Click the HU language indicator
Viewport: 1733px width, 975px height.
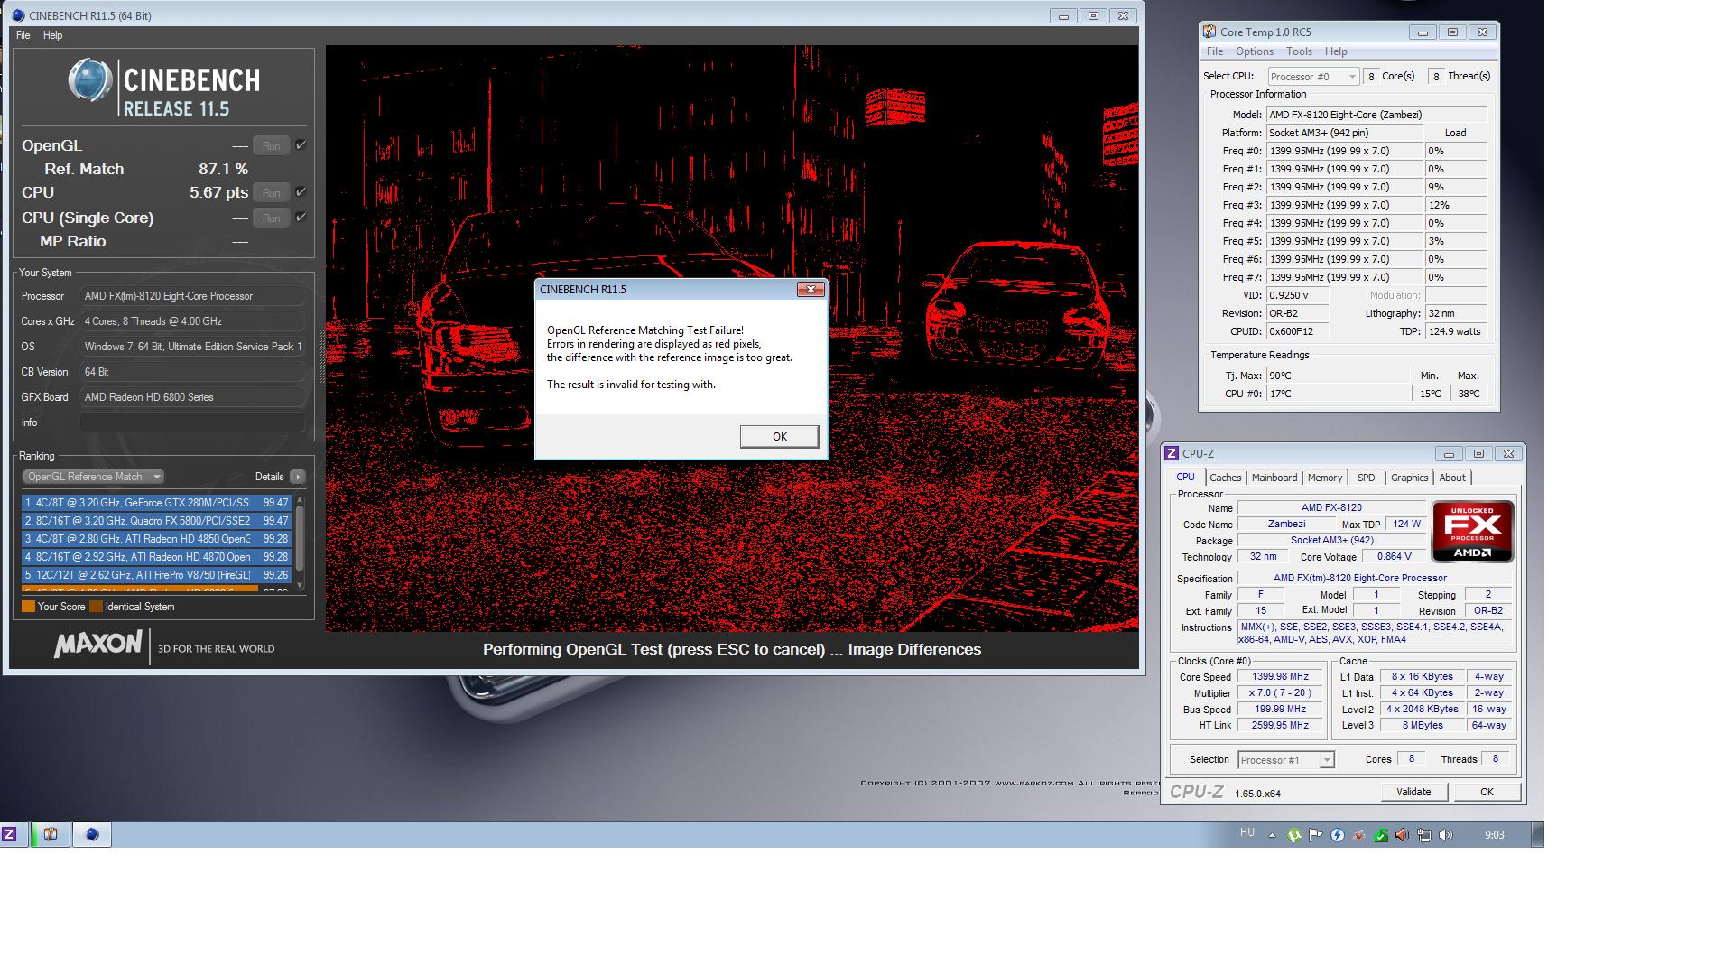tap(1247, 832)
